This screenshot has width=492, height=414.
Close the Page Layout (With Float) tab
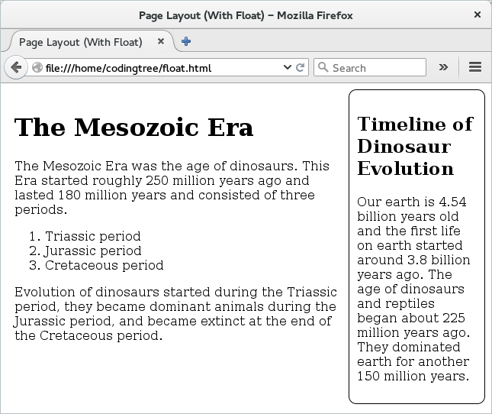tap(161, 42)
